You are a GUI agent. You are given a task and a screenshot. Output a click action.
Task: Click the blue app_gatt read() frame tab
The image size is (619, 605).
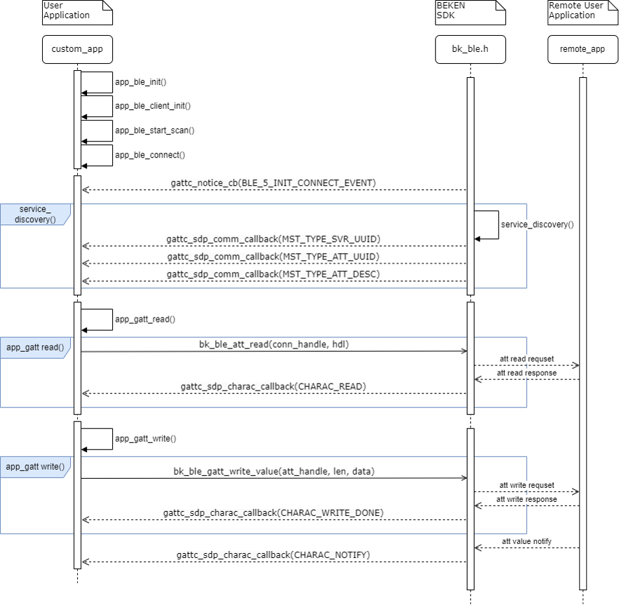[35, 347]
